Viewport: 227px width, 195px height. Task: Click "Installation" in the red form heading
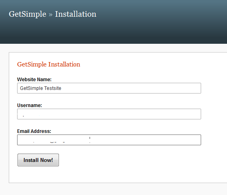tap(64, 64)
